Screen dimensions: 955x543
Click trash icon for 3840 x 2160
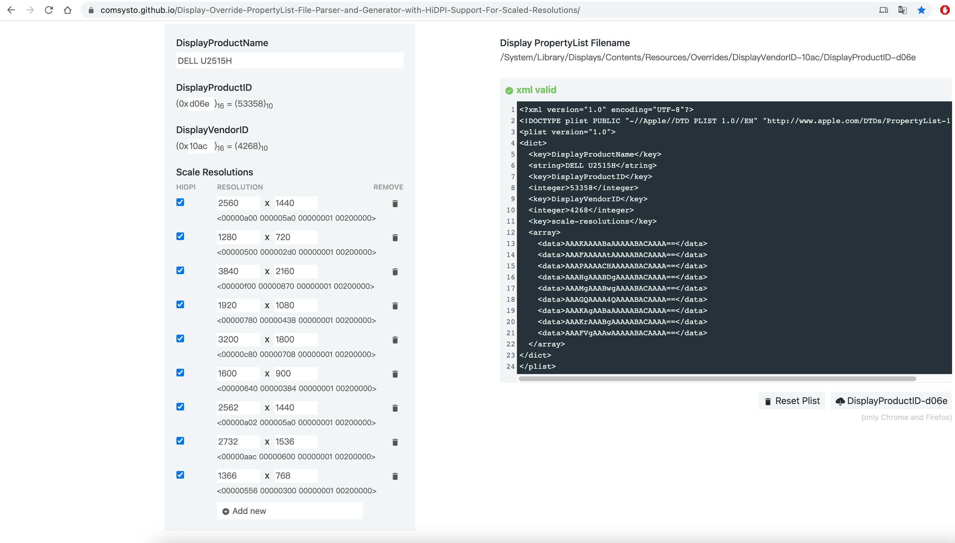tap(395, 272)
